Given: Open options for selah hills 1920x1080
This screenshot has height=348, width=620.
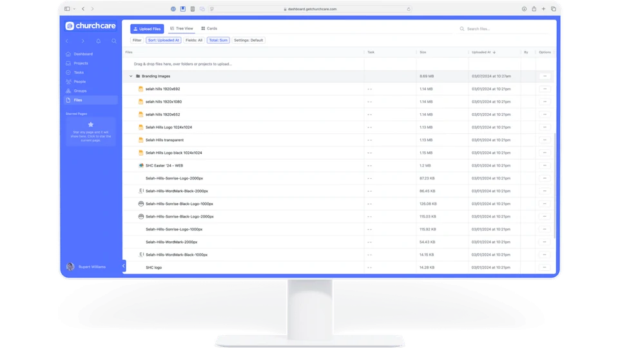Looking at the screenshot, I should 545,102.
